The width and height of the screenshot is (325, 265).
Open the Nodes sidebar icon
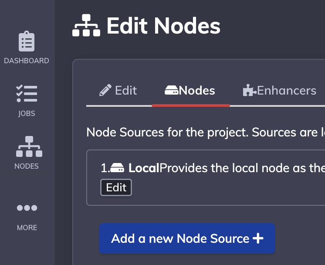(29, 146)
